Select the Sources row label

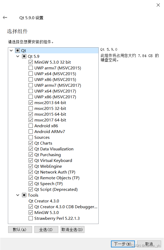click(x=42, y=137)
